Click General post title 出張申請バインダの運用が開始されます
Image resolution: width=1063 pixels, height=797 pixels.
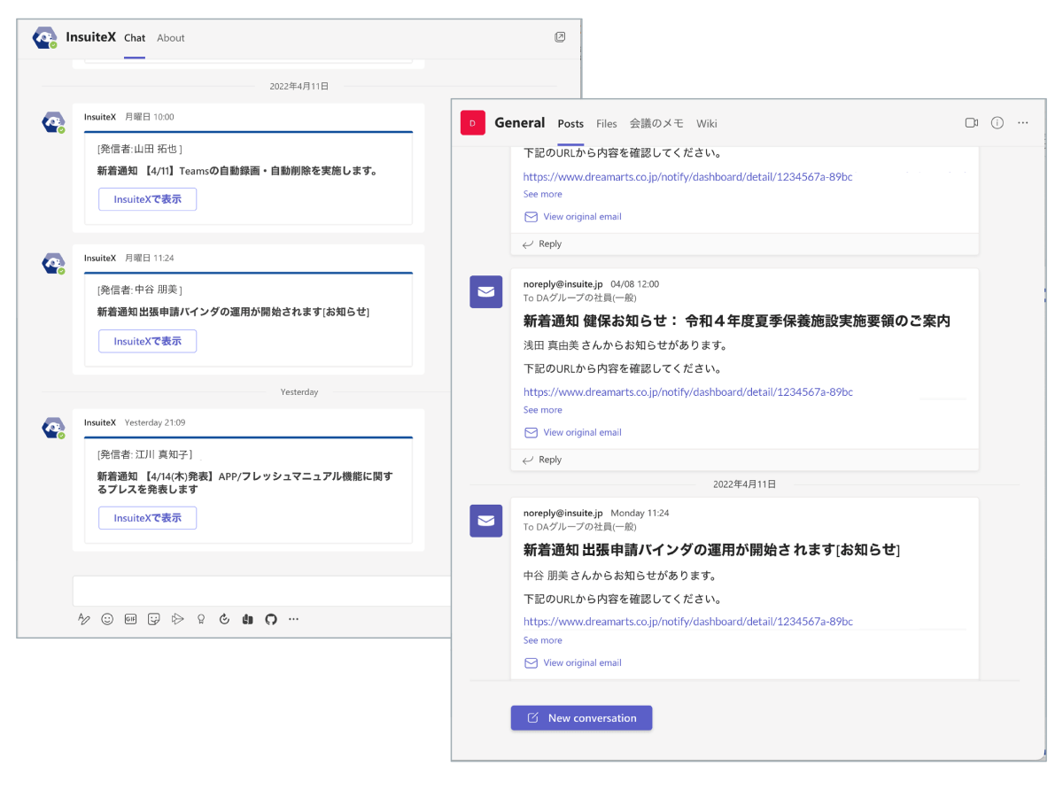(711, 550)
